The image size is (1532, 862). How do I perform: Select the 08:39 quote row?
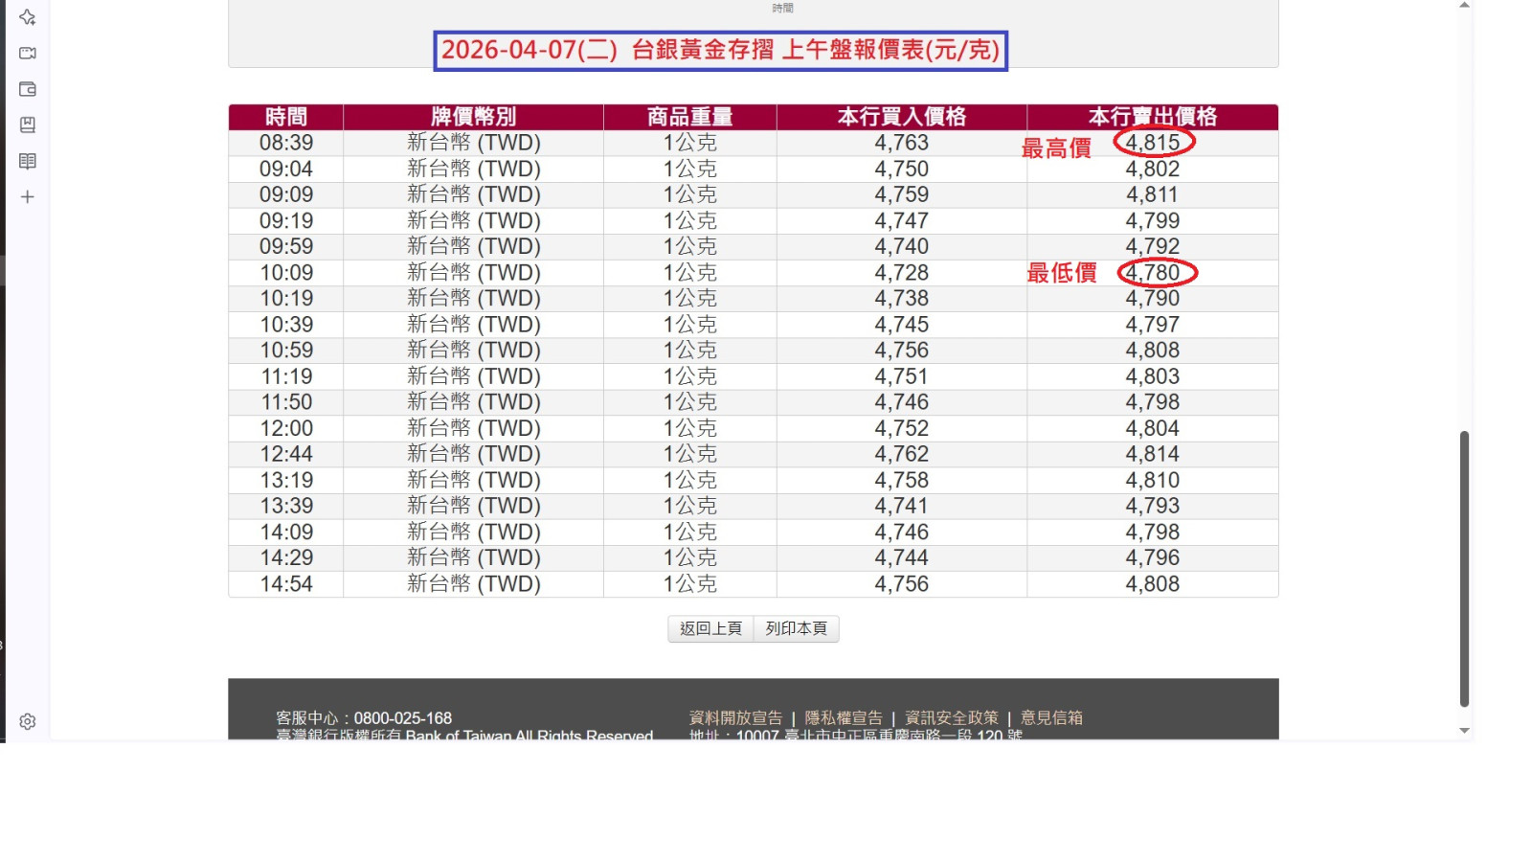point(670,142)
